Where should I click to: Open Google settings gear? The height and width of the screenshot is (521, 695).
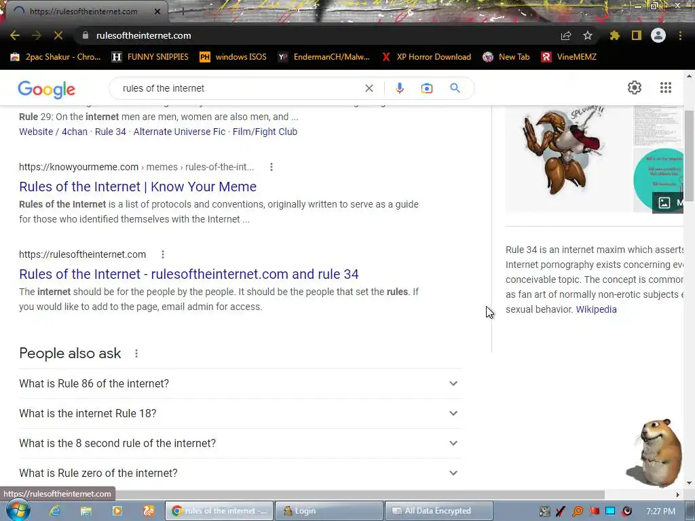635,88
